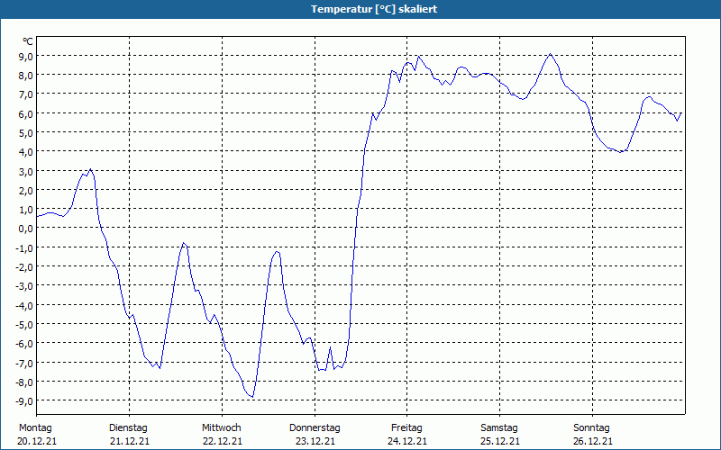This screenshot has height=450, width=721.
Task: Select the Freitag 24.12.21 day label
Action: click(x=407, y=435)
